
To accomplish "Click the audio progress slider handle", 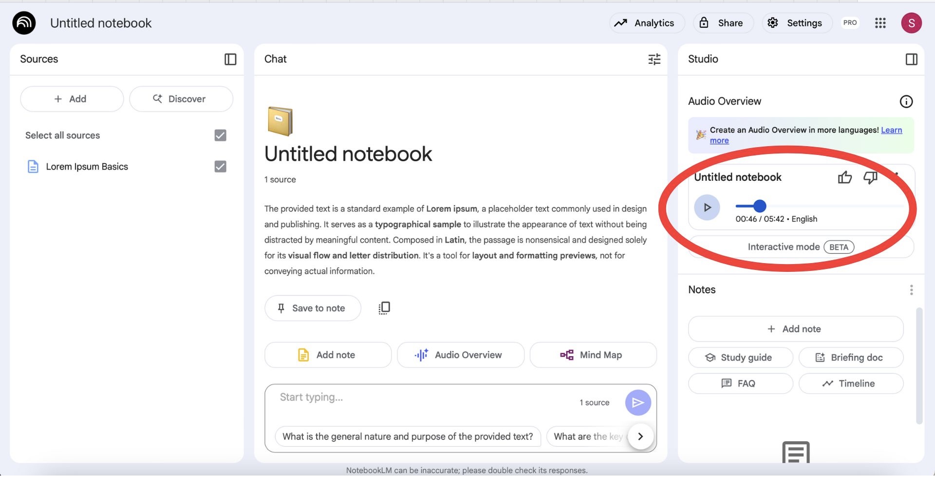I will tap(759, 207).
